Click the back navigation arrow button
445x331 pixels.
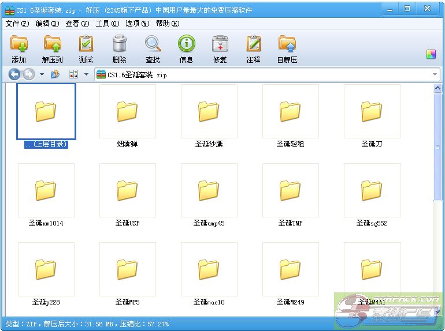(x=14, y=74)
